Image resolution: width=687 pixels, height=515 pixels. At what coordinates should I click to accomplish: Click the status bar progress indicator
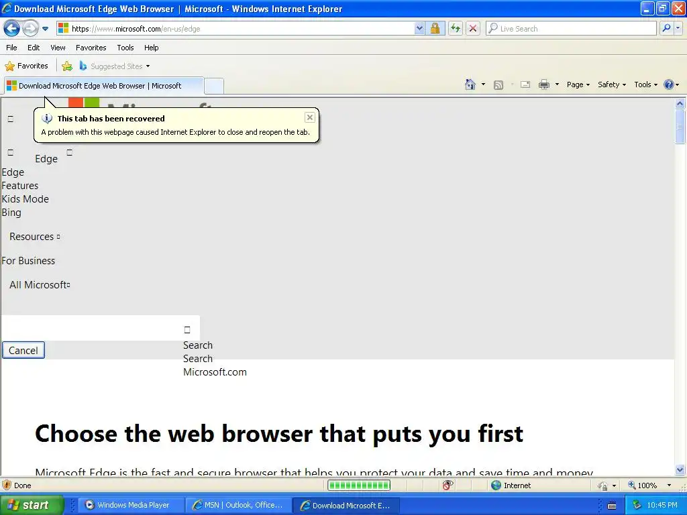coord(359,485)
